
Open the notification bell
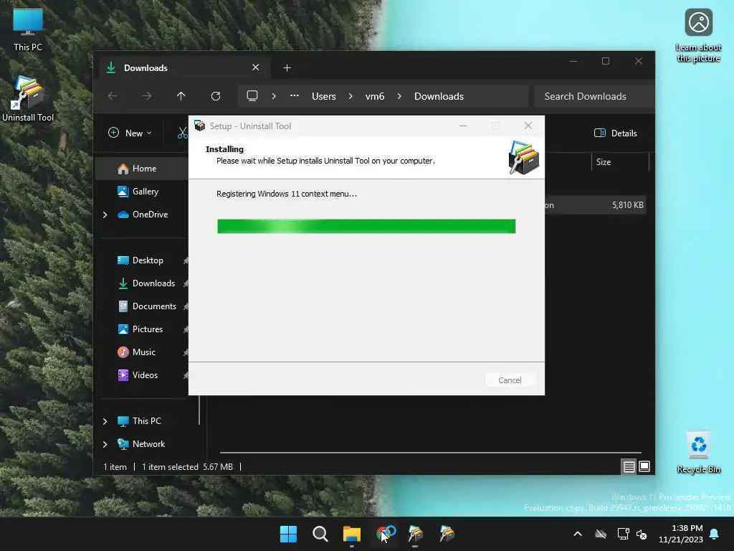[x=715, y=534]
